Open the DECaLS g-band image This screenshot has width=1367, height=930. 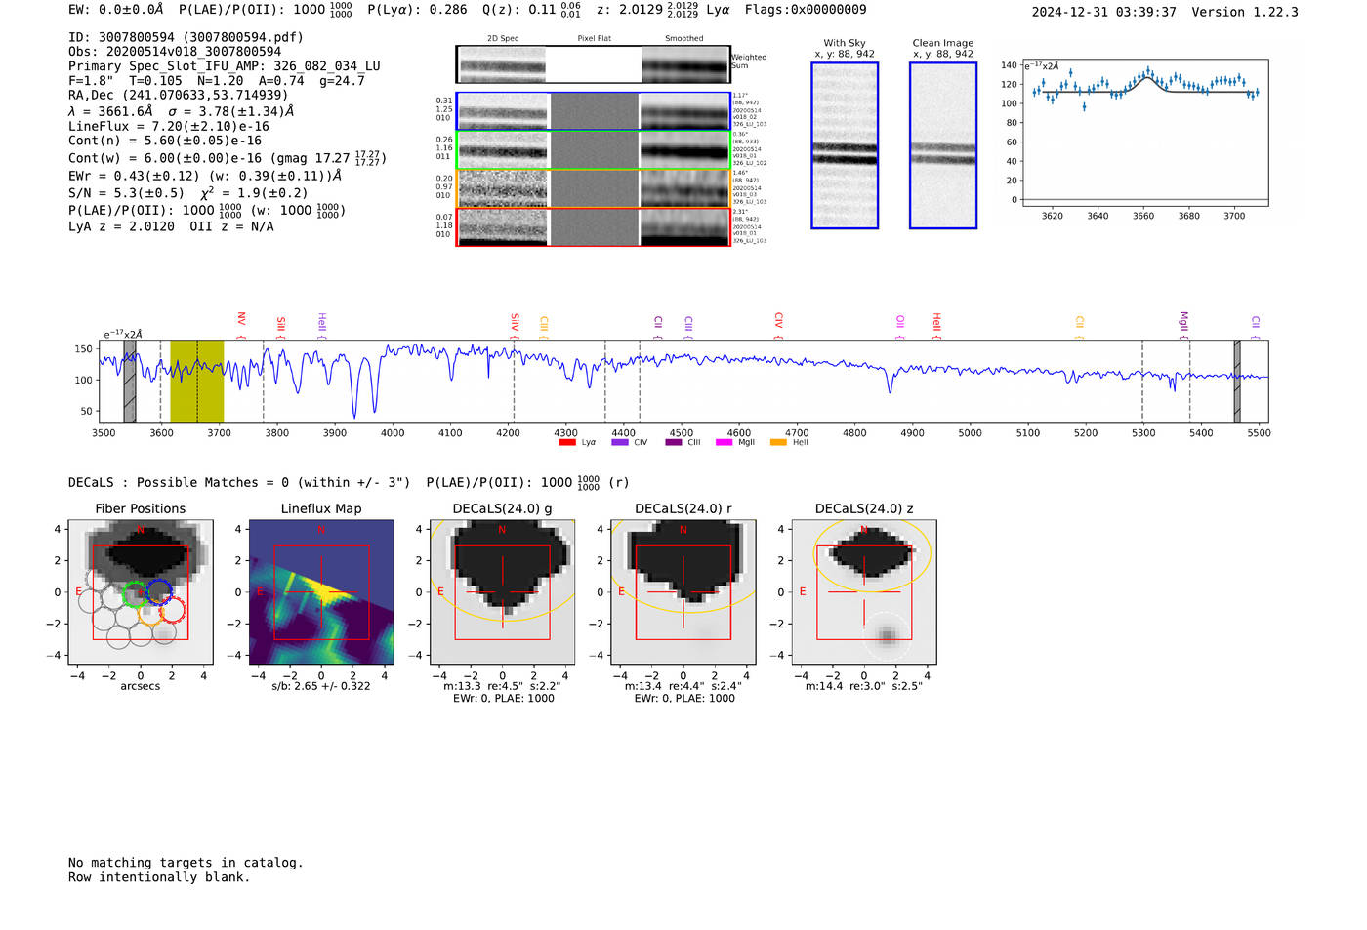point(502,592)
